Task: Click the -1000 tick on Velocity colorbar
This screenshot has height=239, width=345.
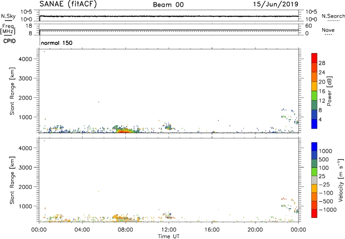Action: click(x=327, y=210)
